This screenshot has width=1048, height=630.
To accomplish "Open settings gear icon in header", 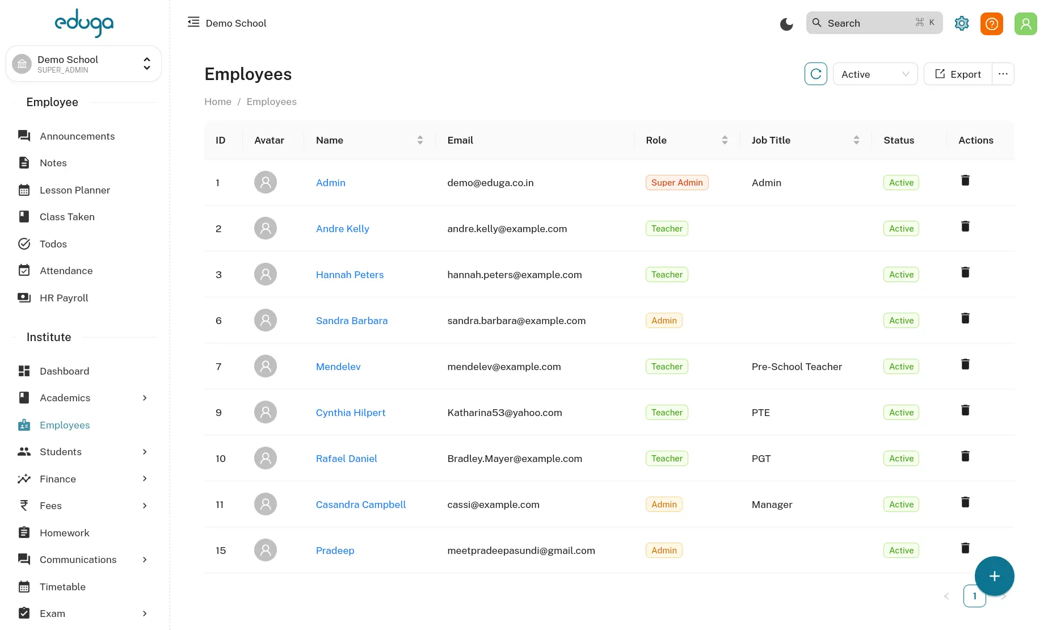I will coord(961,24).
